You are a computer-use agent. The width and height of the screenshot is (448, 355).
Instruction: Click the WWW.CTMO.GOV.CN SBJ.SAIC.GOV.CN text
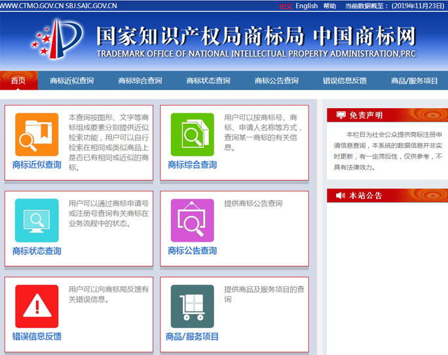tap(58, 6)
